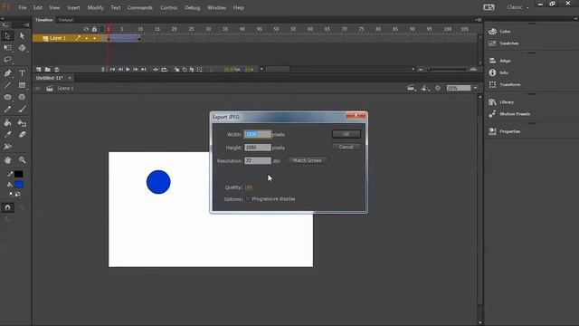
Task: Select the Oval tool
Action: click(7, 97)
